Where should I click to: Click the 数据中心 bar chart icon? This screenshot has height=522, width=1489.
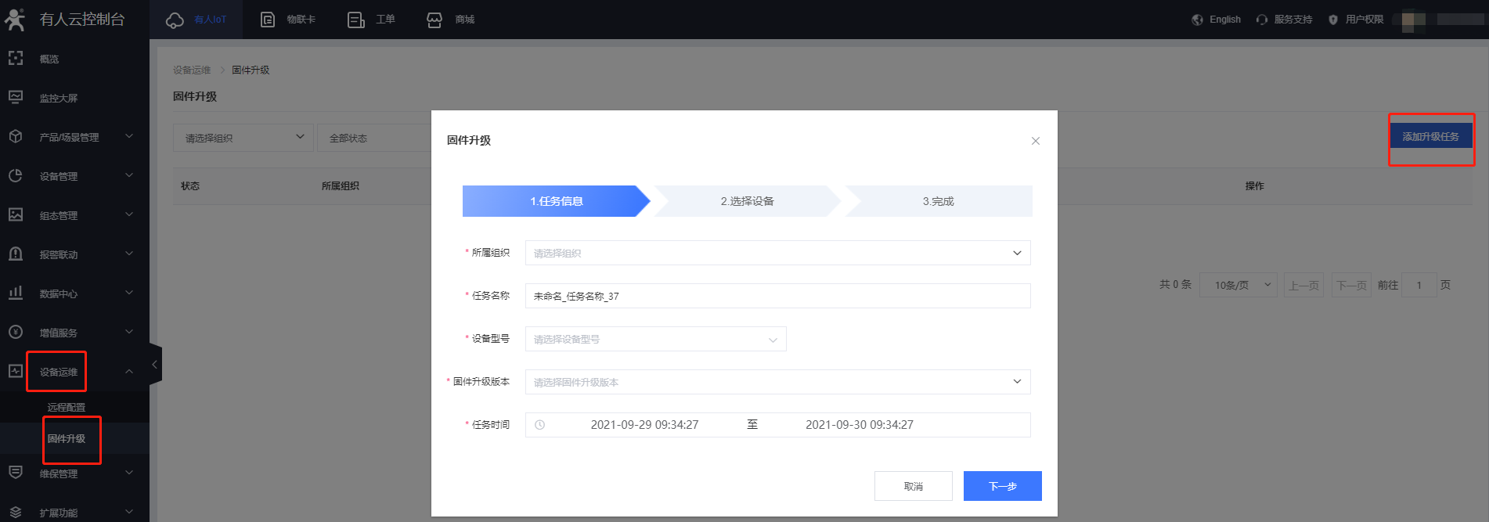16,293
